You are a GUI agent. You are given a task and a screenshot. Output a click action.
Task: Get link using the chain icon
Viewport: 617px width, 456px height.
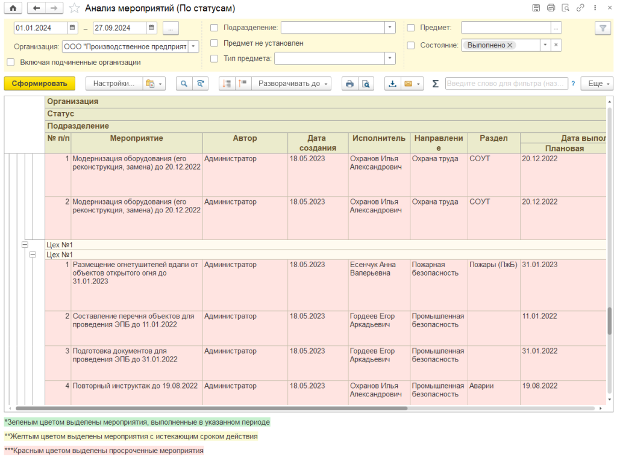(x=580, y=8)
